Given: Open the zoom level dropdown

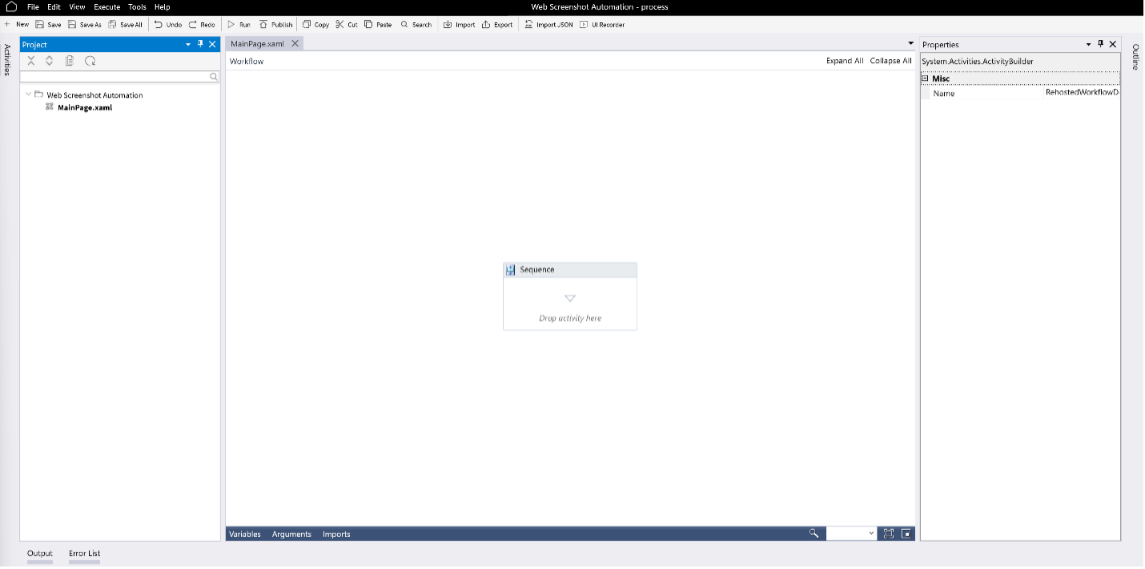Looking at the screenshot, I should 871,534.
